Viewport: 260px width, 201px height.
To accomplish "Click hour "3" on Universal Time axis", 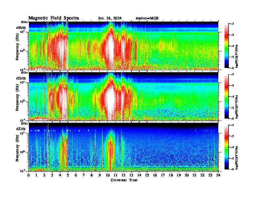I will tap(52, 175).
